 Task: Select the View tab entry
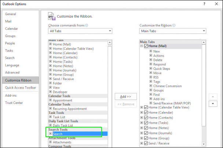(x=56, y=88)
